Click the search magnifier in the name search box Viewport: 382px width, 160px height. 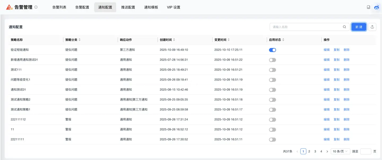coord(344,27)
